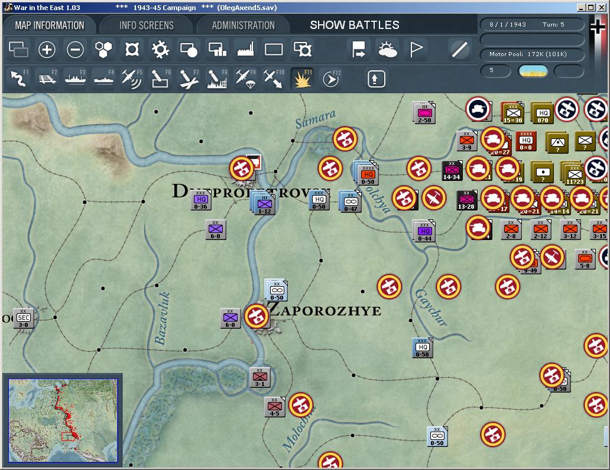Zoom out the map with minus icon
The width and height of the screenshot is (610, 470).
[75, 50]
